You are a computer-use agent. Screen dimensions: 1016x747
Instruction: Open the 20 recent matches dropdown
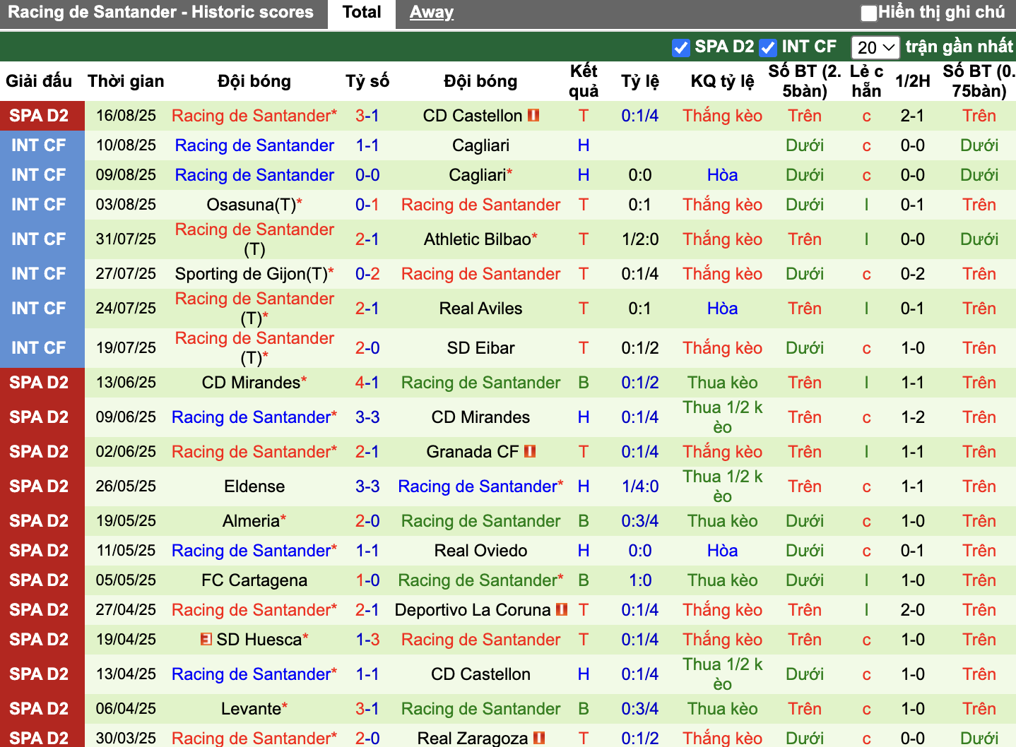pyautogui.click(x=875, y=47)
